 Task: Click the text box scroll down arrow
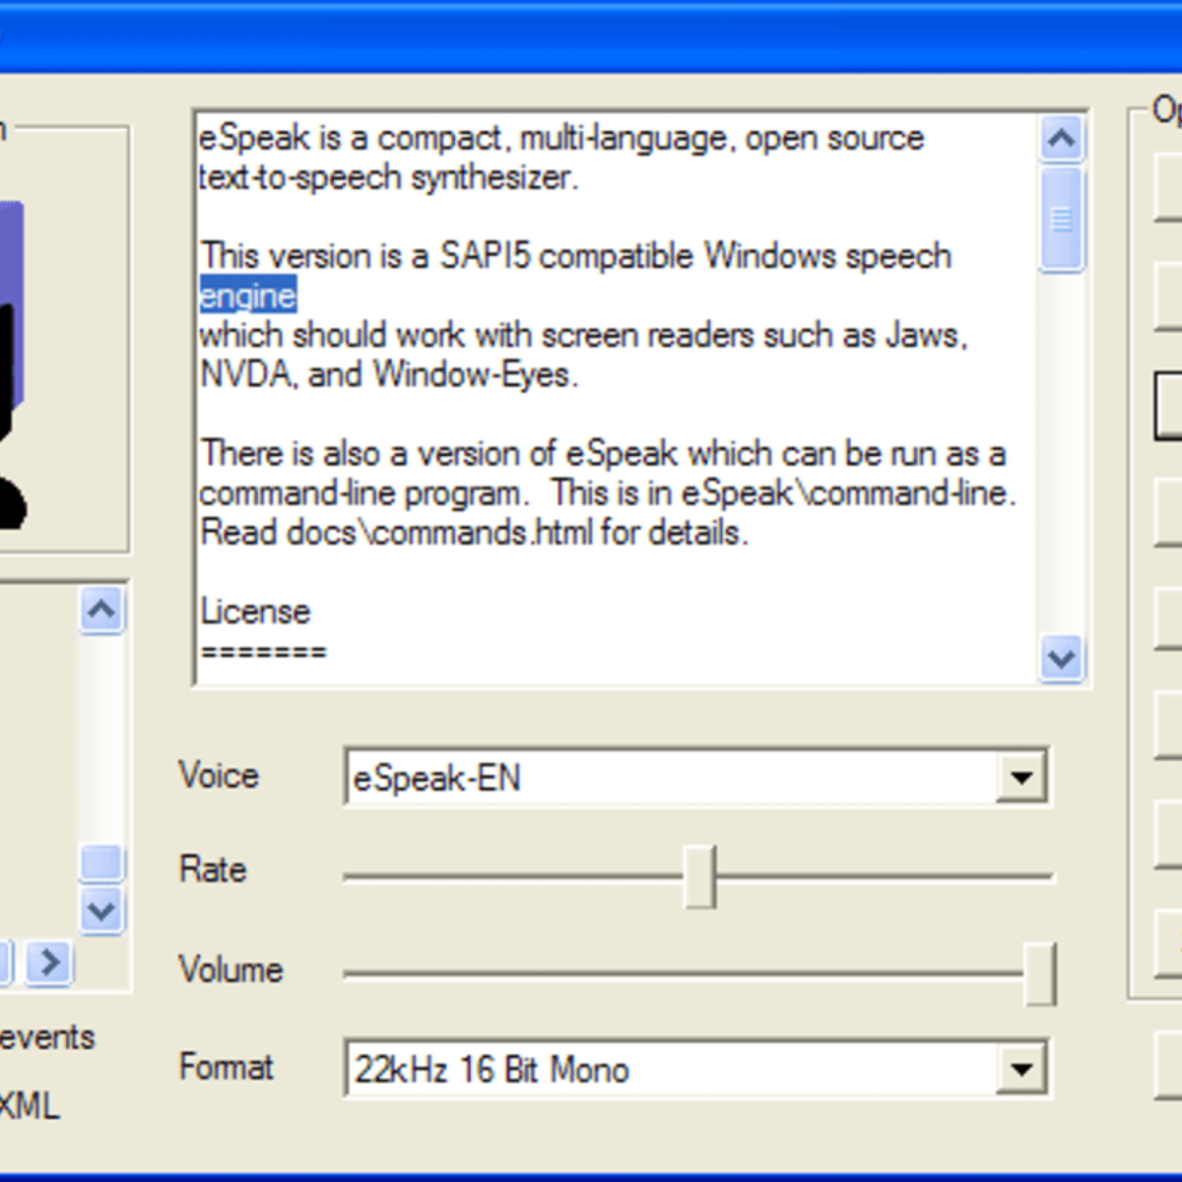[1062, 657]
